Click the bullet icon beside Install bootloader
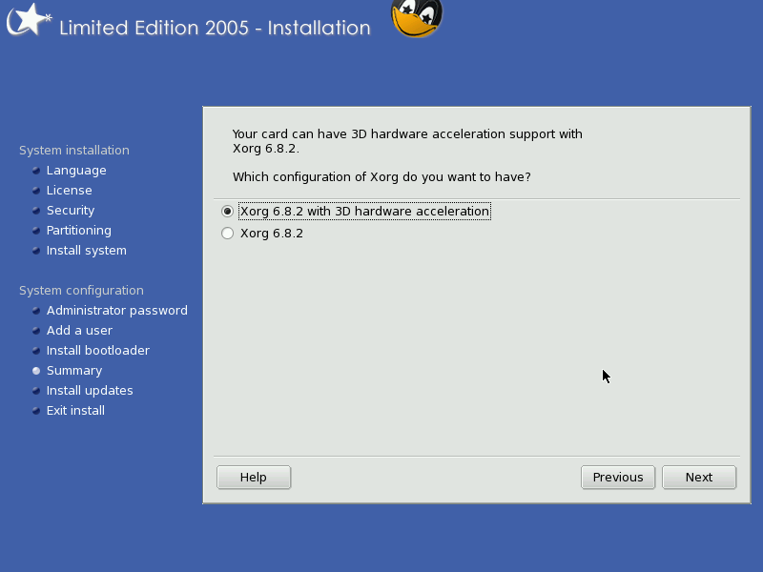 [x=36, y=350]
